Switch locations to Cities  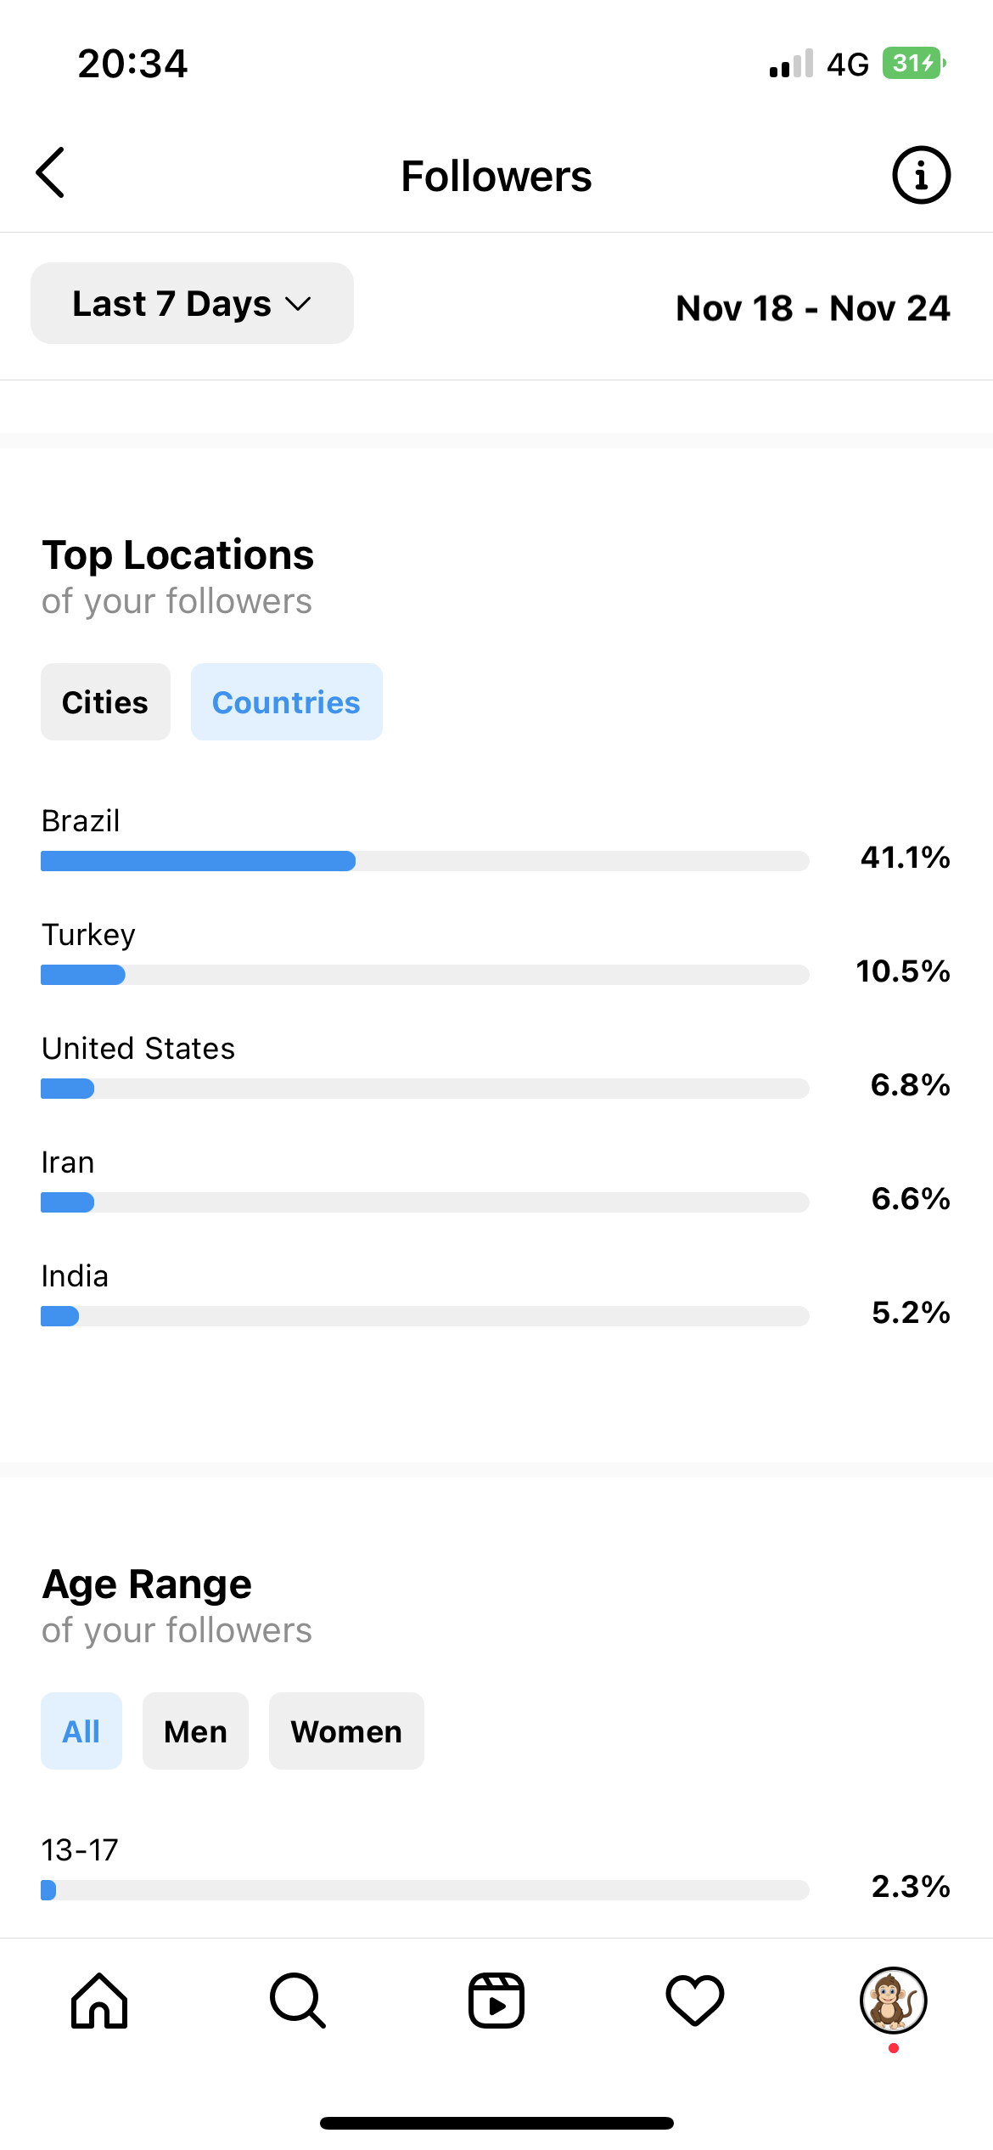pos(105,702)
